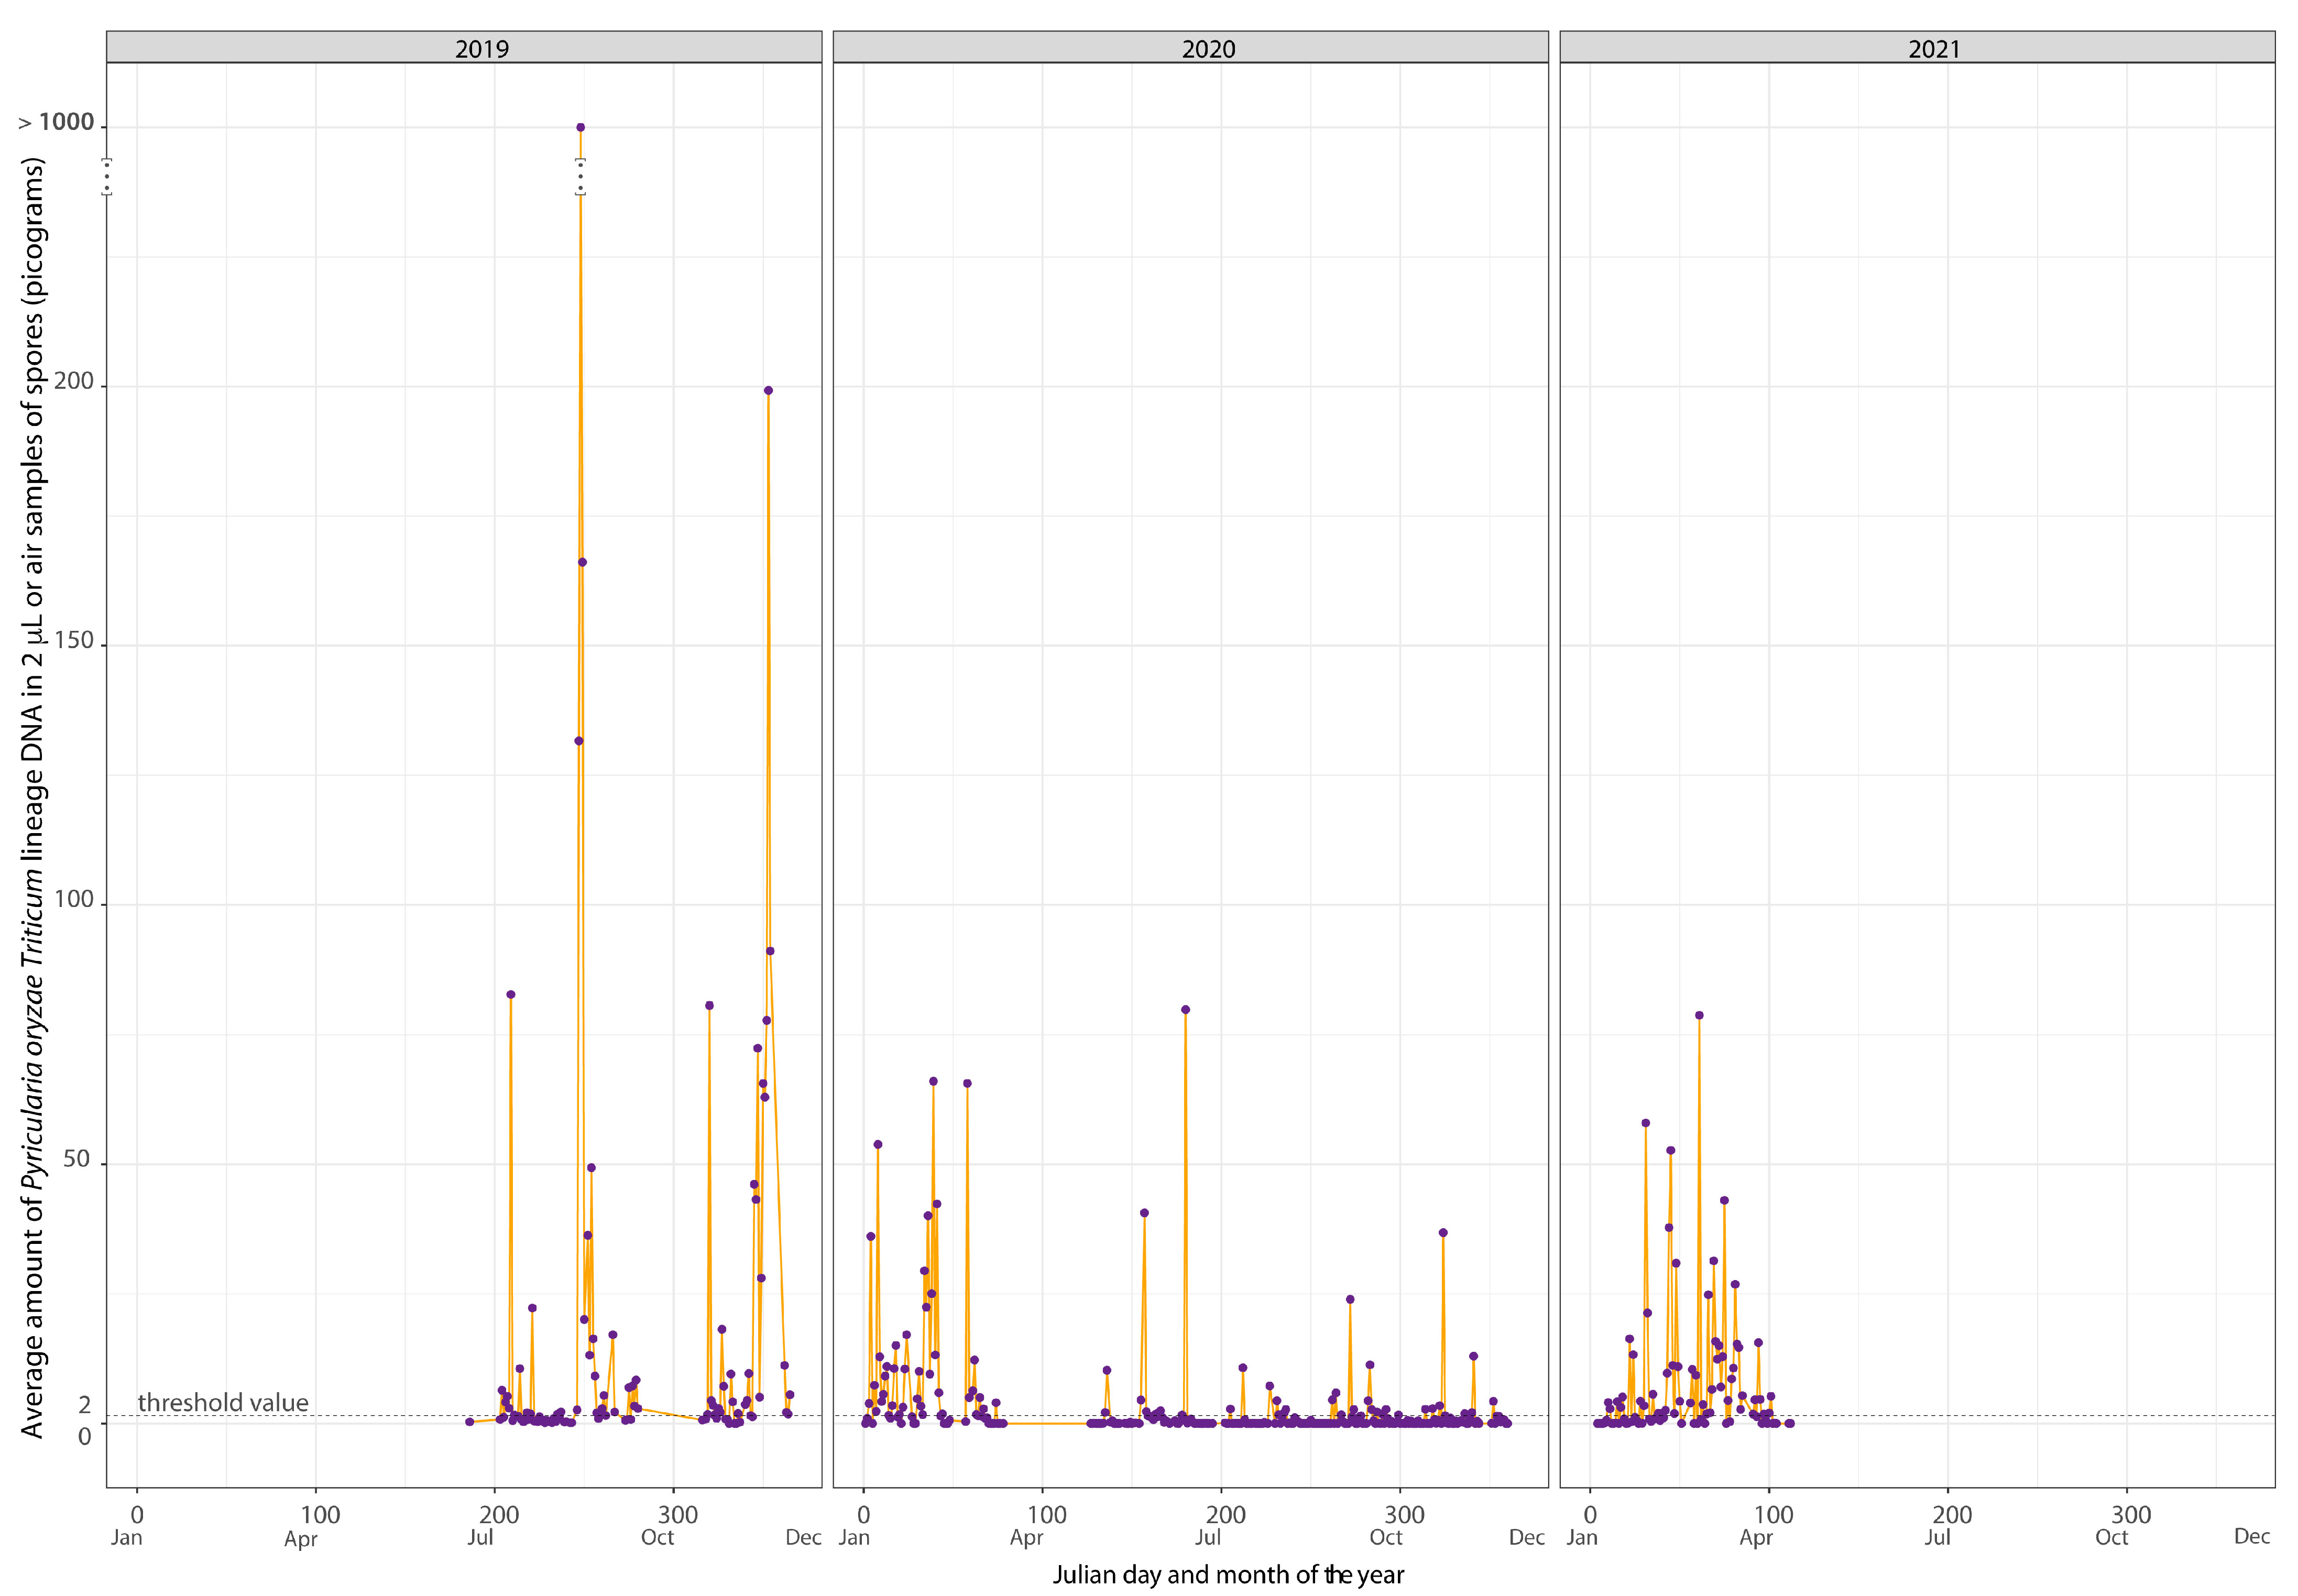Click the 200 Jul tick under 2020 panel
Image resolution: width=2298 pixels, height=1596 pixels.
click(x=1226, y=1515)
